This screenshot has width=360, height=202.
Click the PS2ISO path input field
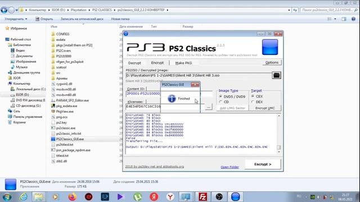198,75
